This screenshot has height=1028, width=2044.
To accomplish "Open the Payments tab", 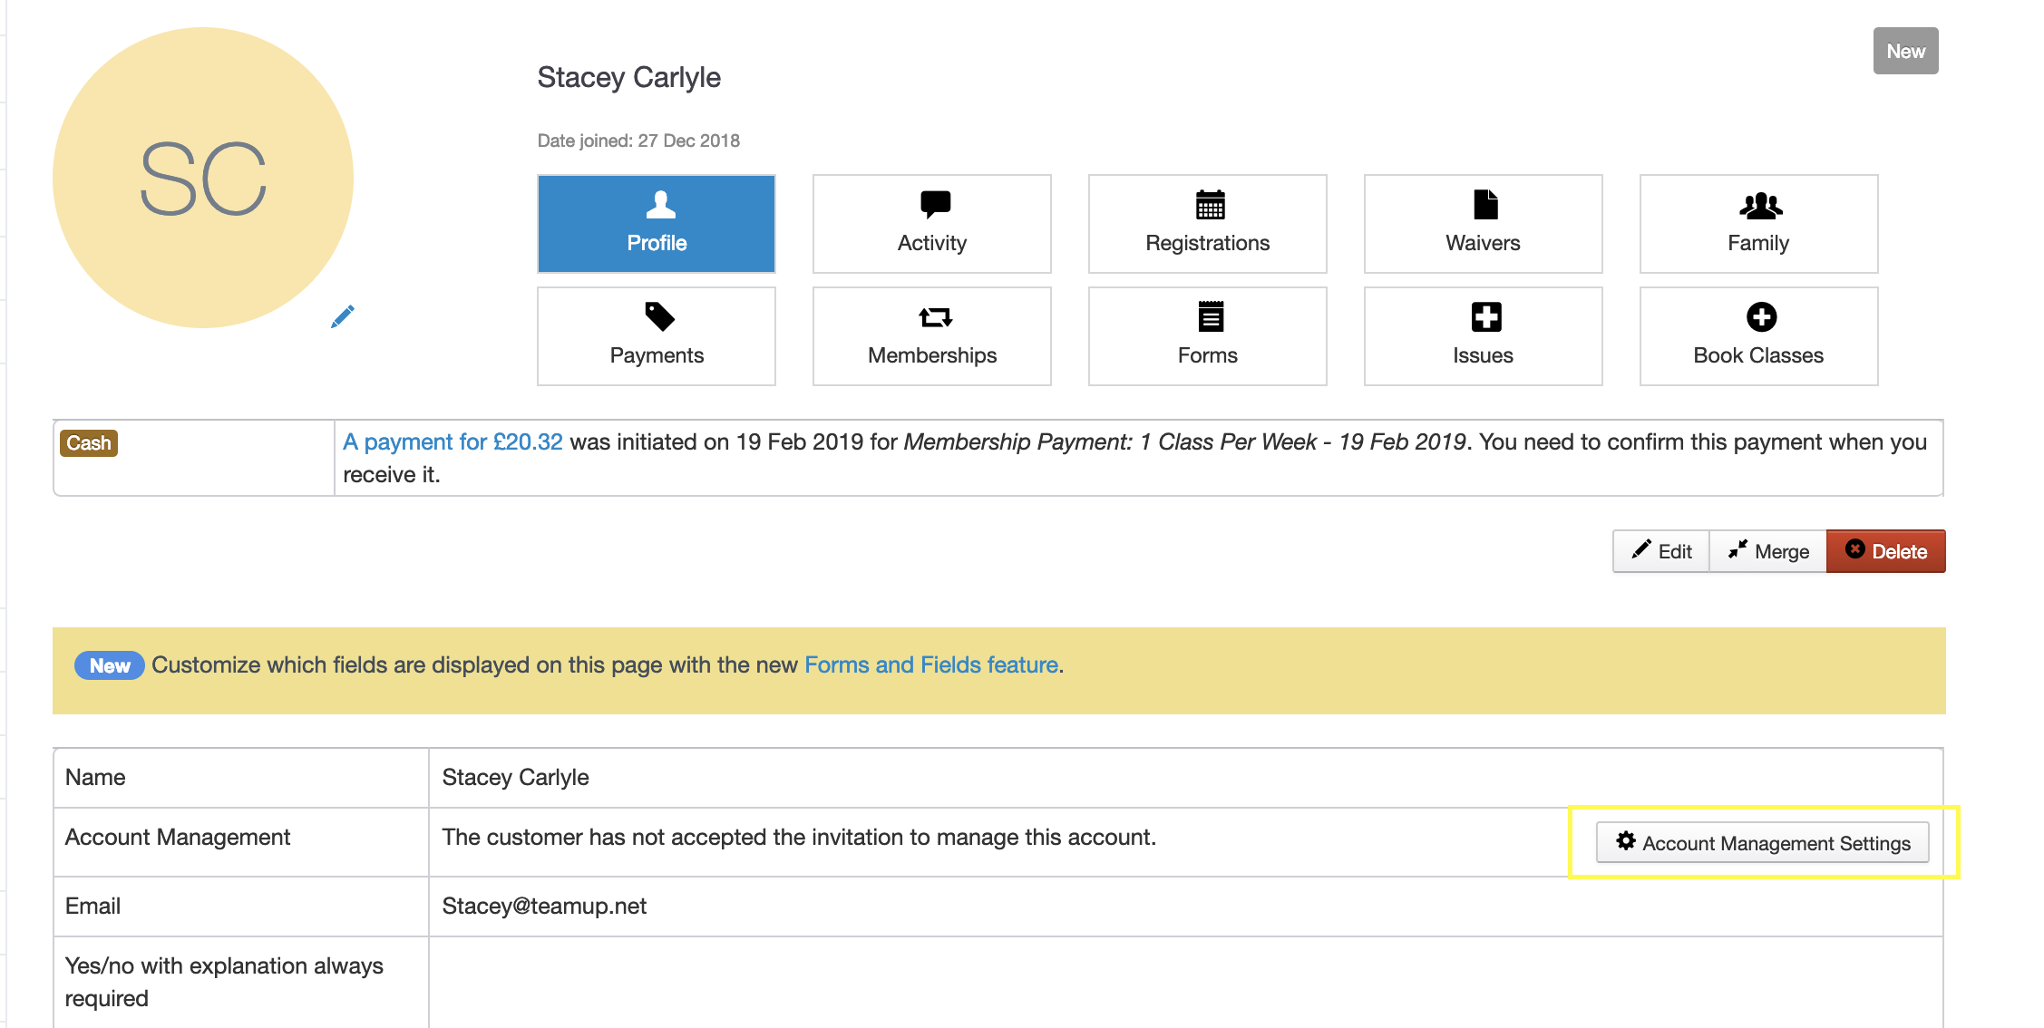I will pos(657,336).
